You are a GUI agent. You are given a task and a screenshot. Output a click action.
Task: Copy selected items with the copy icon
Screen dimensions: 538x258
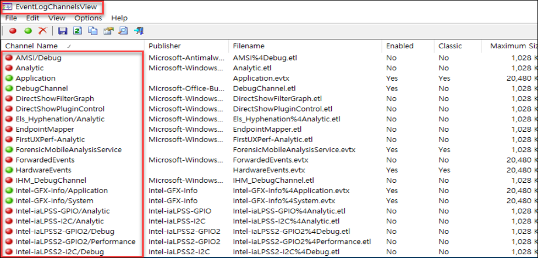pos(92,31)
